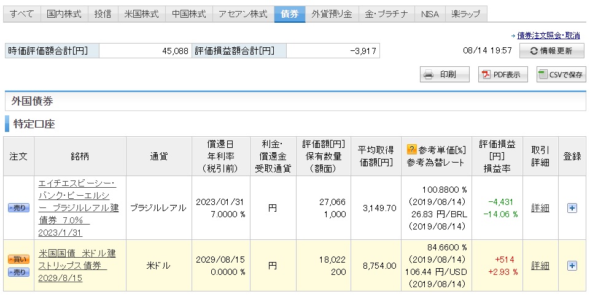590x297 pixels.
Task: Click the question mark icon beside 参考単価
Action: click(411, 150)
